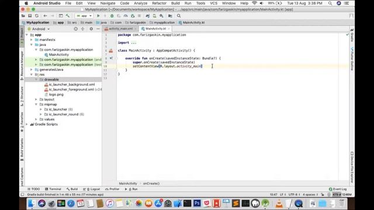374x210 pixels.
Task: Open the Build tool window
Action: tap(72, 189)
